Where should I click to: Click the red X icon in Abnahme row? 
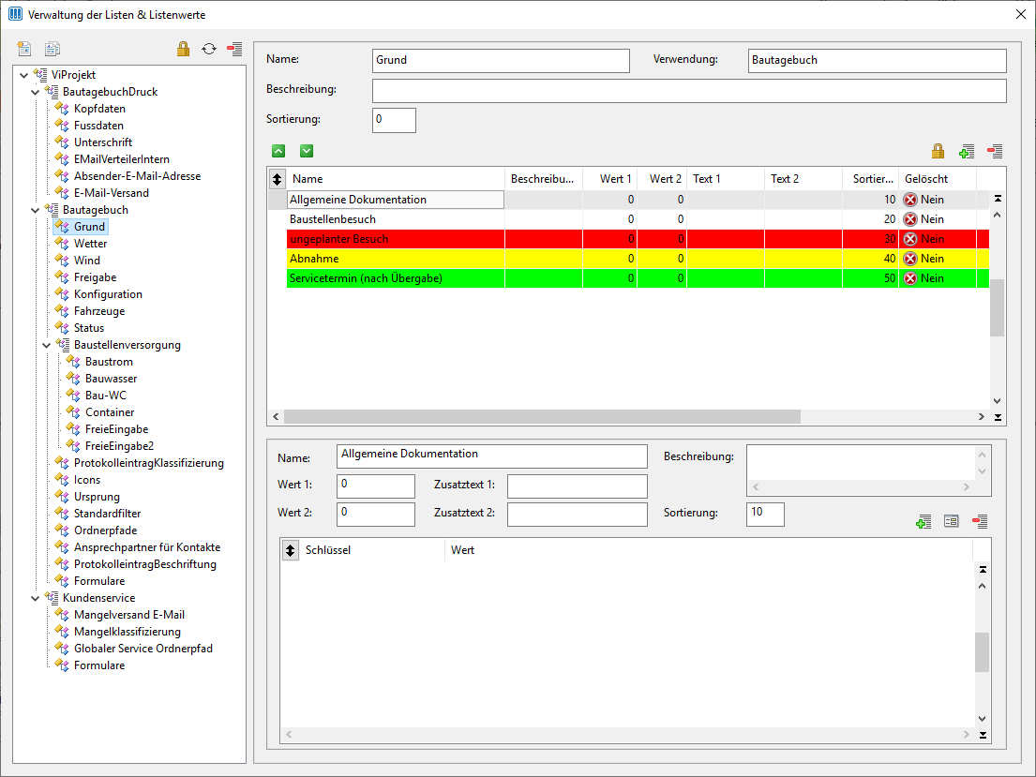pyautogui.click(x=910, y=259)
